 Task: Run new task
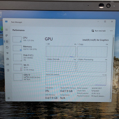click(x=98, y=31)
